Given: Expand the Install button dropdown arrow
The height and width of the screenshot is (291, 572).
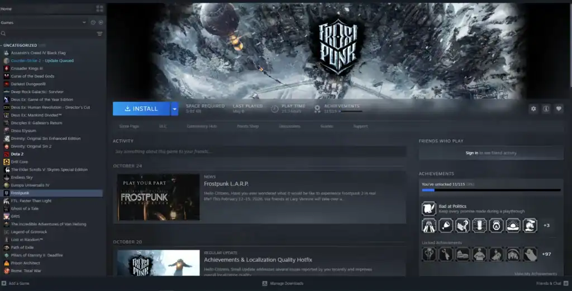Looking at the screenshot, I should (174, 109).
